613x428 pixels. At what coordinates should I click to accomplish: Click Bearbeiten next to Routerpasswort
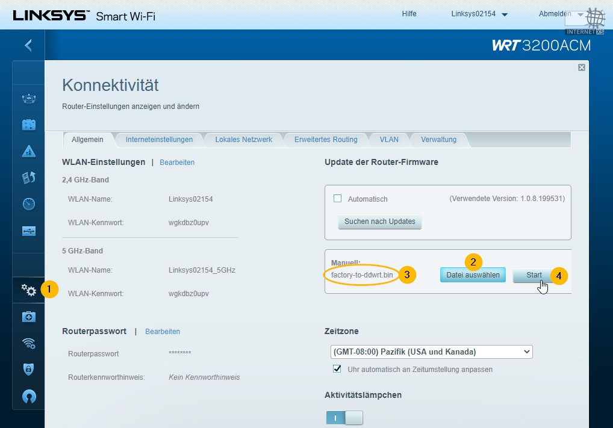tap(163, 332)
